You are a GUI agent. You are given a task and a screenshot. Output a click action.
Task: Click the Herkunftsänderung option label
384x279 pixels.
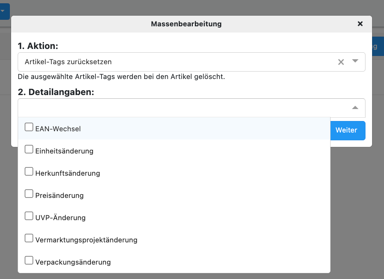tap(68, 173)
